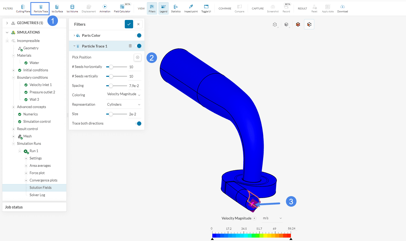
Task: Delete Particle Trace 1 with trash icon
Action: (x=130, y=46)
